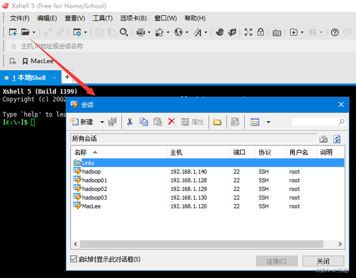
Task: Expand the new tab page dropdown arrow
Action: point(302,32)
